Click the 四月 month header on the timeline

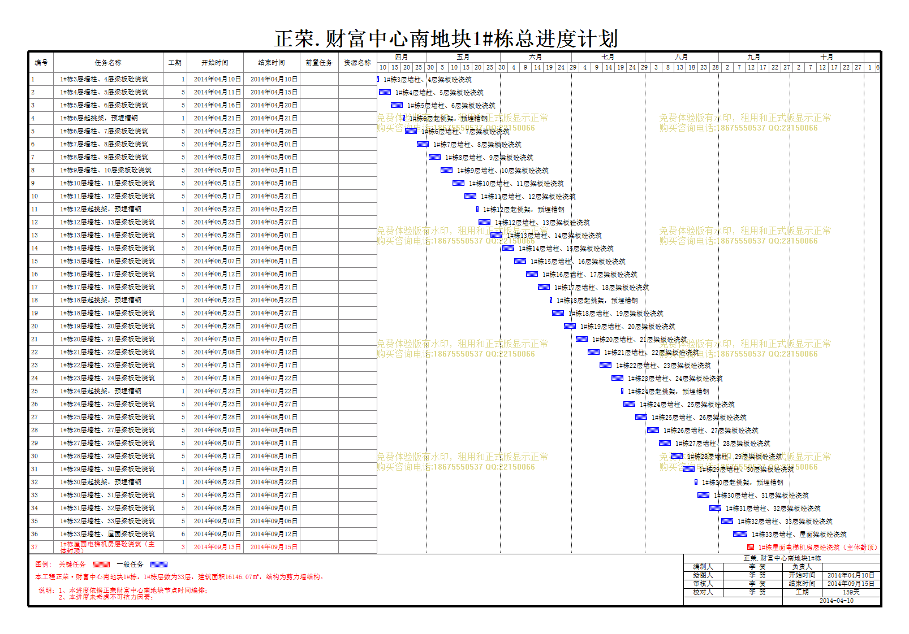[x=402, y=57]
